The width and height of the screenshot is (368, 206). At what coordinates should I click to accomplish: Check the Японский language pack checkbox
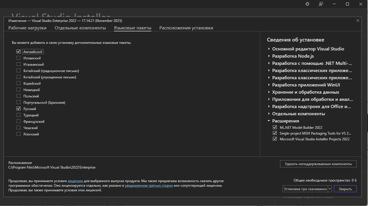[x=19, y=134]
